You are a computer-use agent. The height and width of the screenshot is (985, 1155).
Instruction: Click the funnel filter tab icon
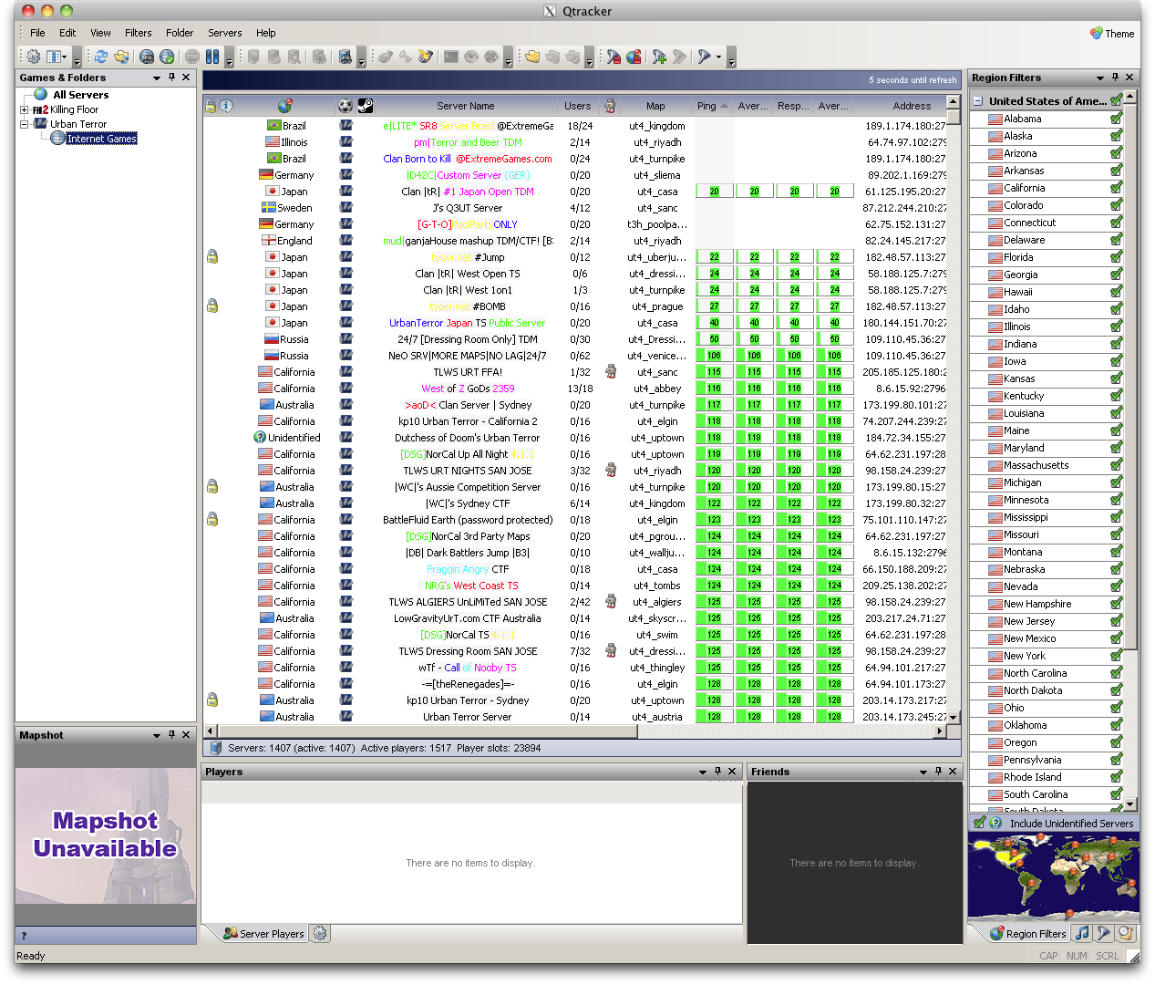click(1104, 933)
